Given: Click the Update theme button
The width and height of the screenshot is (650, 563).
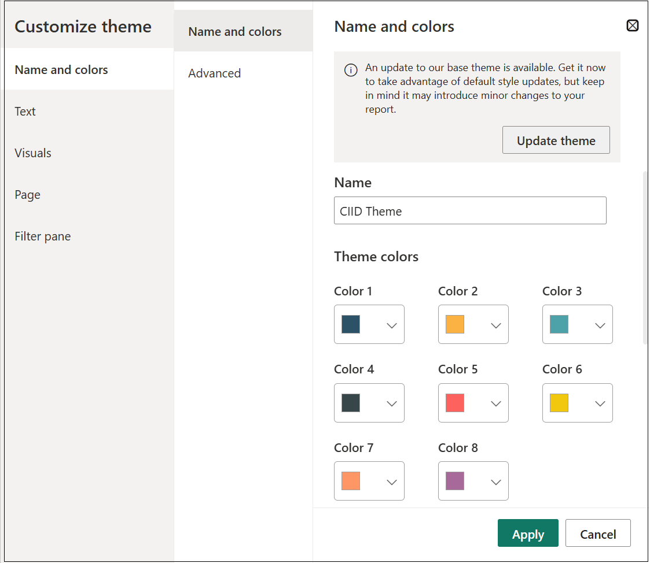Looking at the screenshot, I should point(556,140).
